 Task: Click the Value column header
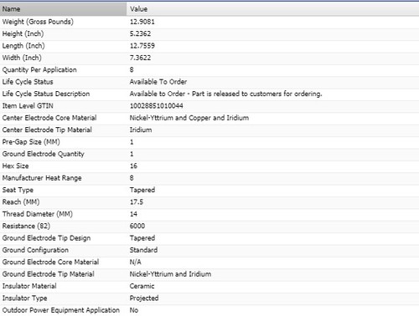click(273, 9)
